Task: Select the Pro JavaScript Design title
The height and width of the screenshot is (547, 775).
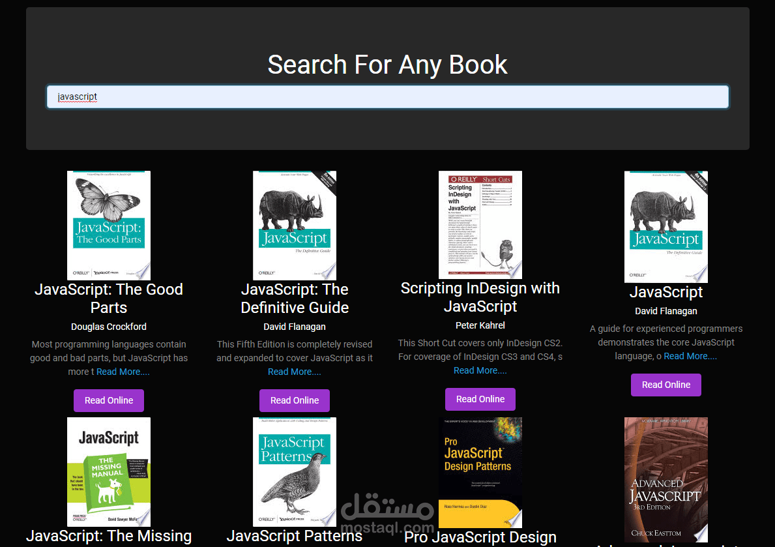Action: click(x=480, y=538)
